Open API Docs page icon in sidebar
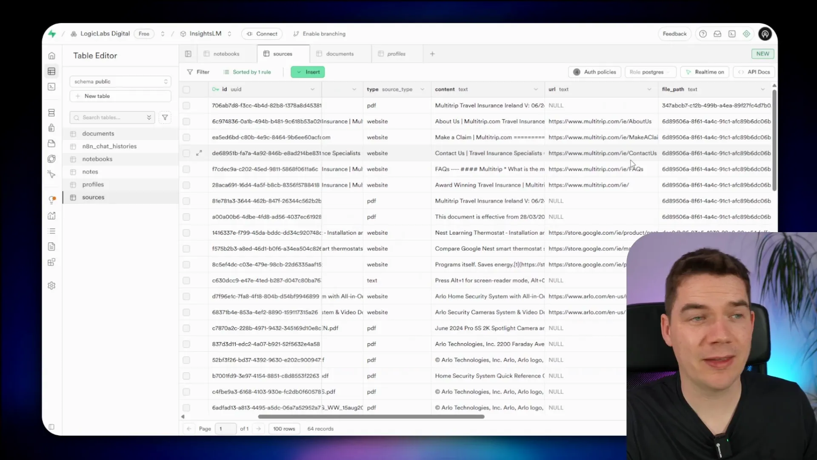The width and height of the screenshot is (817, 460). pyautogui.click(x=51, y=246)
